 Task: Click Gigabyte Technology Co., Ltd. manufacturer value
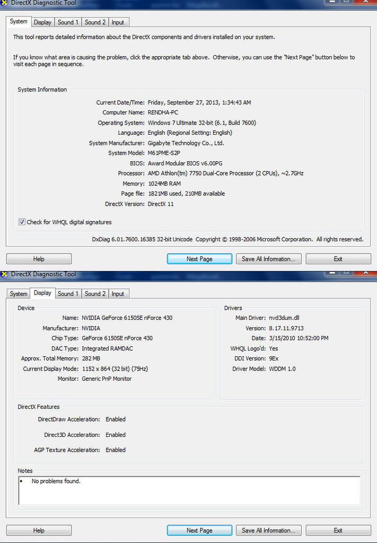click(186, 143)
